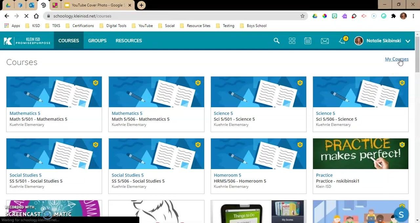
Task: Open the GROUPS menu
Action: pyautogui.click(x=97, y=41)
